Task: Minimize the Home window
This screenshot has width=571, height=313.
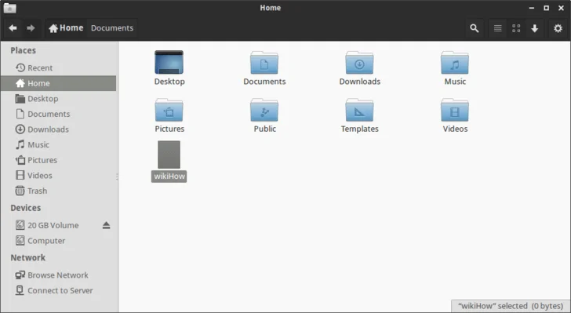Action: pos(532,8)
